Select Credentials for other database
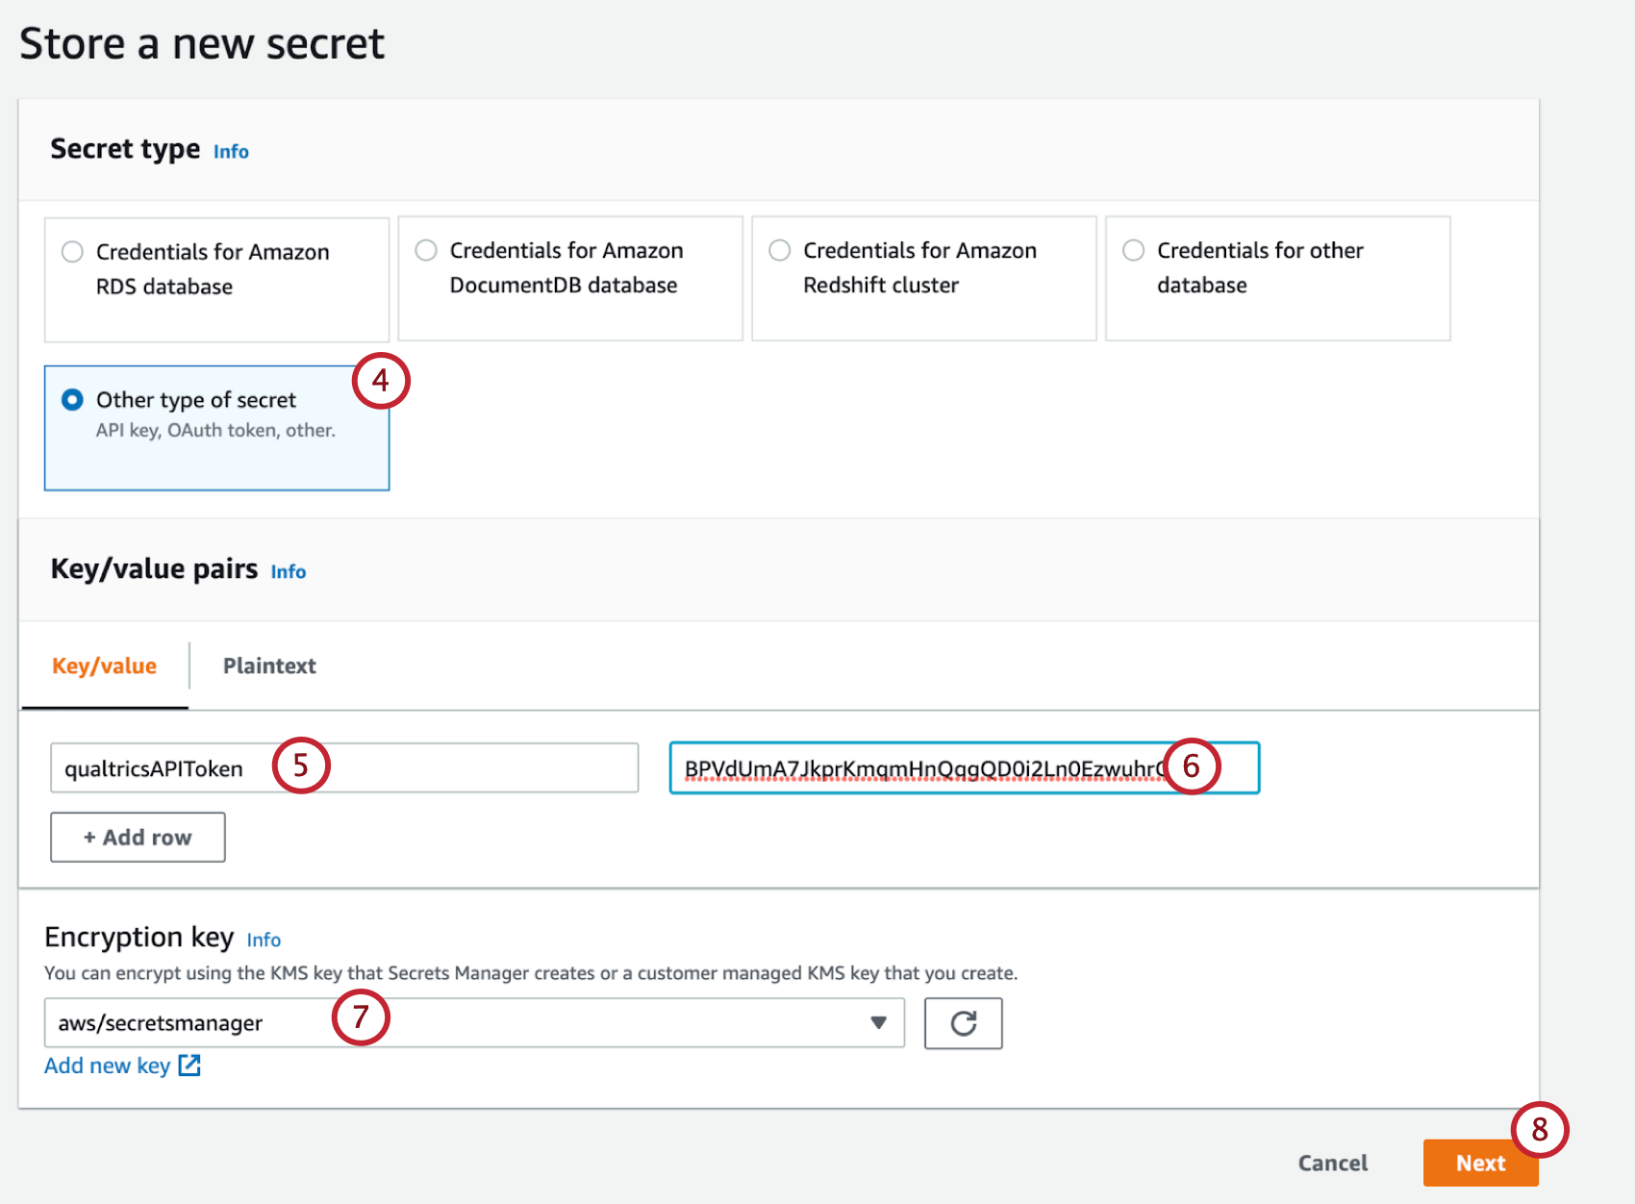 pyautogui.click(x=1133, y=249)
